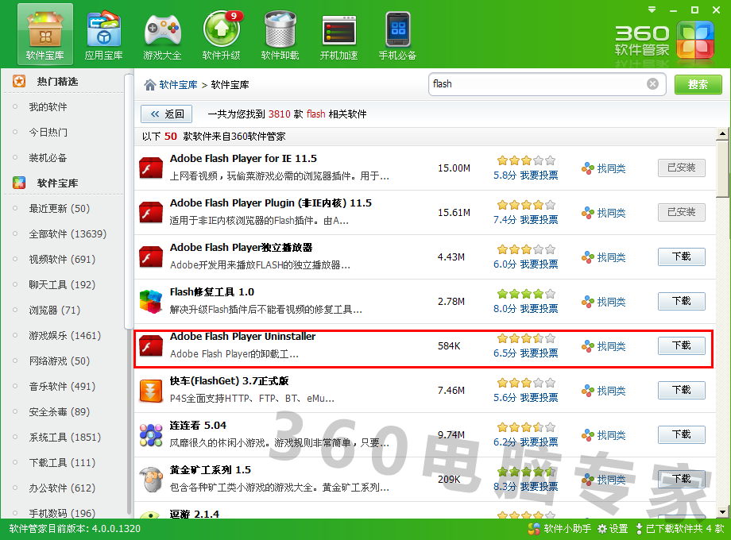Click the 软件宝库 sidebar section icon

point(19,183)
